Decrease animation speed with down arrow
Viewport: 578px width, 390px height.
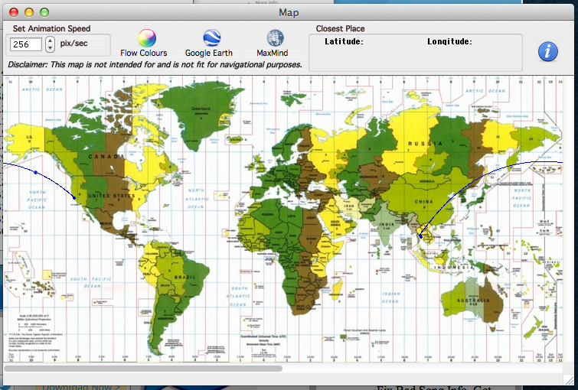(x=51, y=48)
